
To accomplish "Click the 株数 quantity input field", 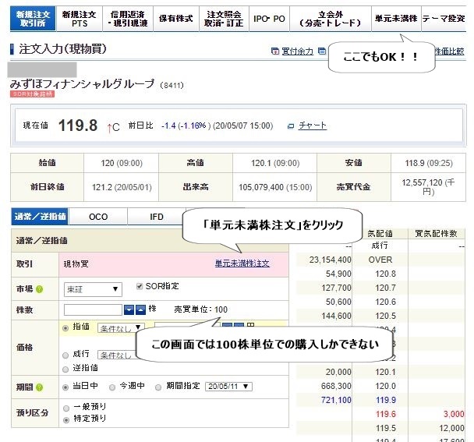I will [x=93, y=310].
